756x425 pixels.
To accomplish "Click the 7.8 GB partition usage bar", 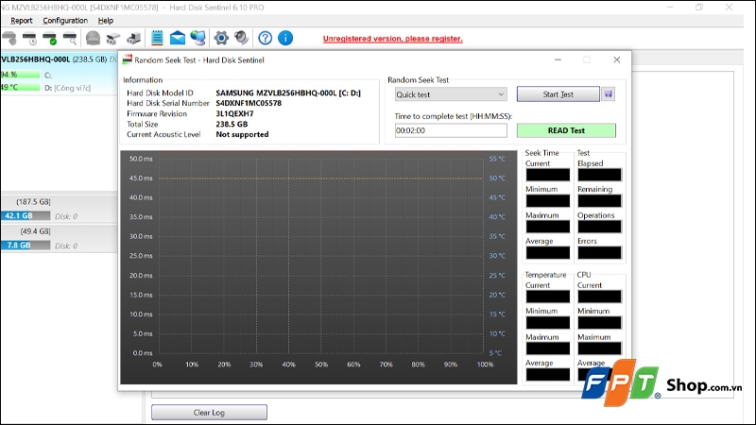I will (26, 246).
